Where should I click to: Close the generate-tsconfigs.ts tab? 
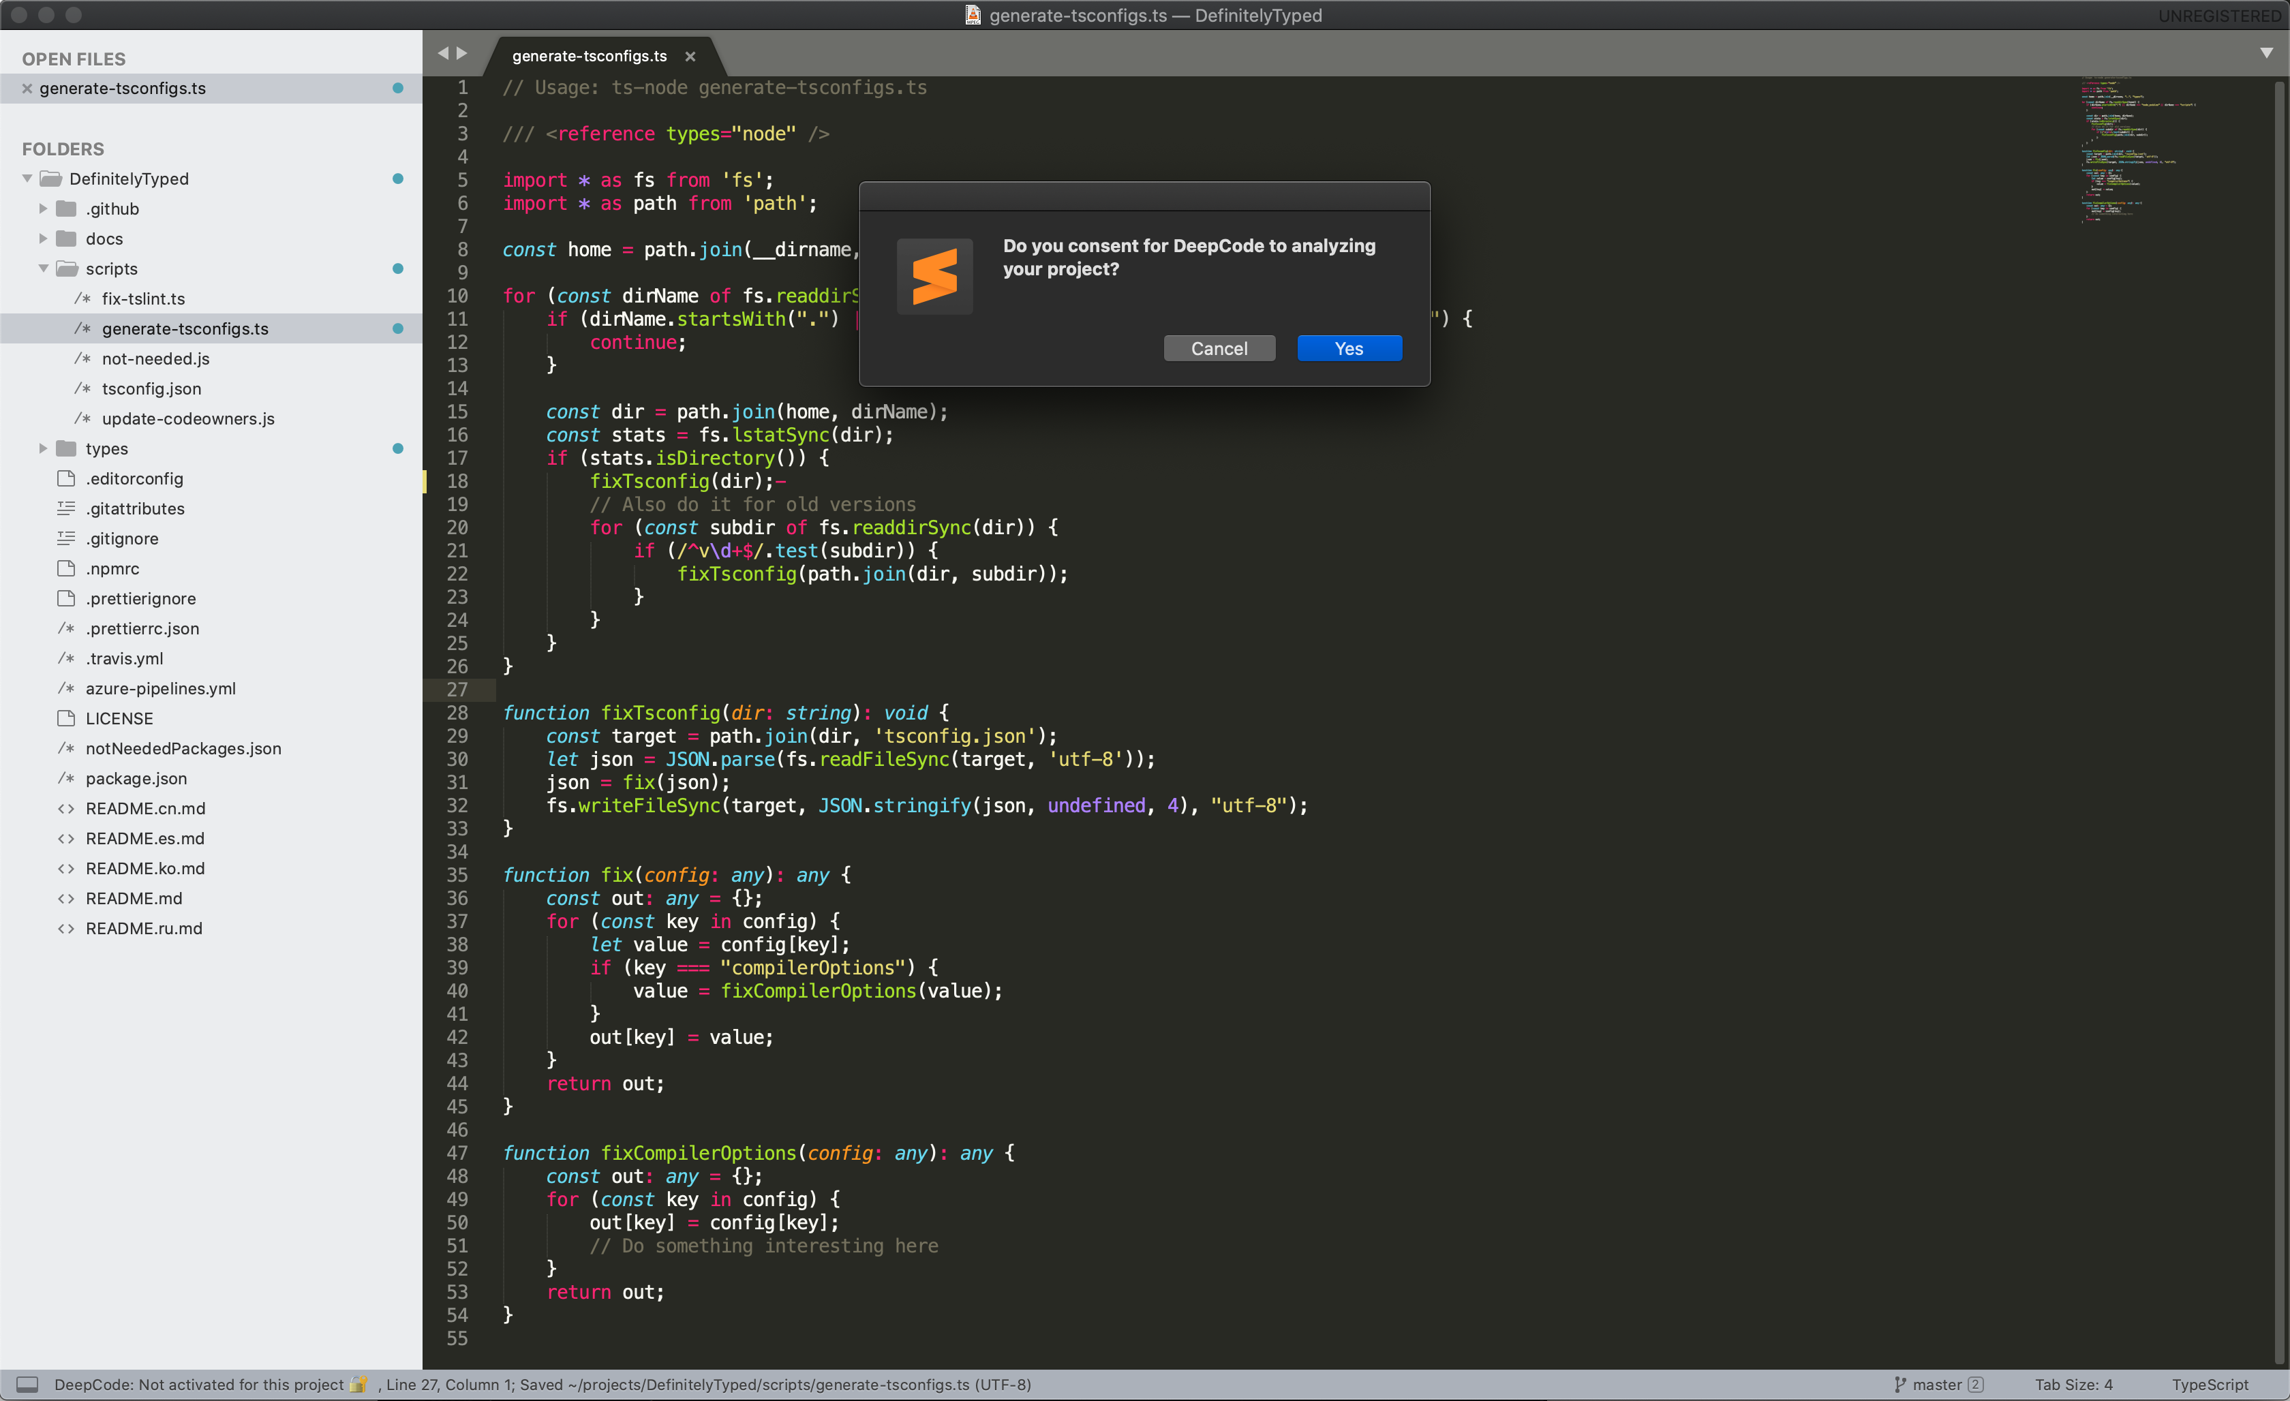click(690, 57)
